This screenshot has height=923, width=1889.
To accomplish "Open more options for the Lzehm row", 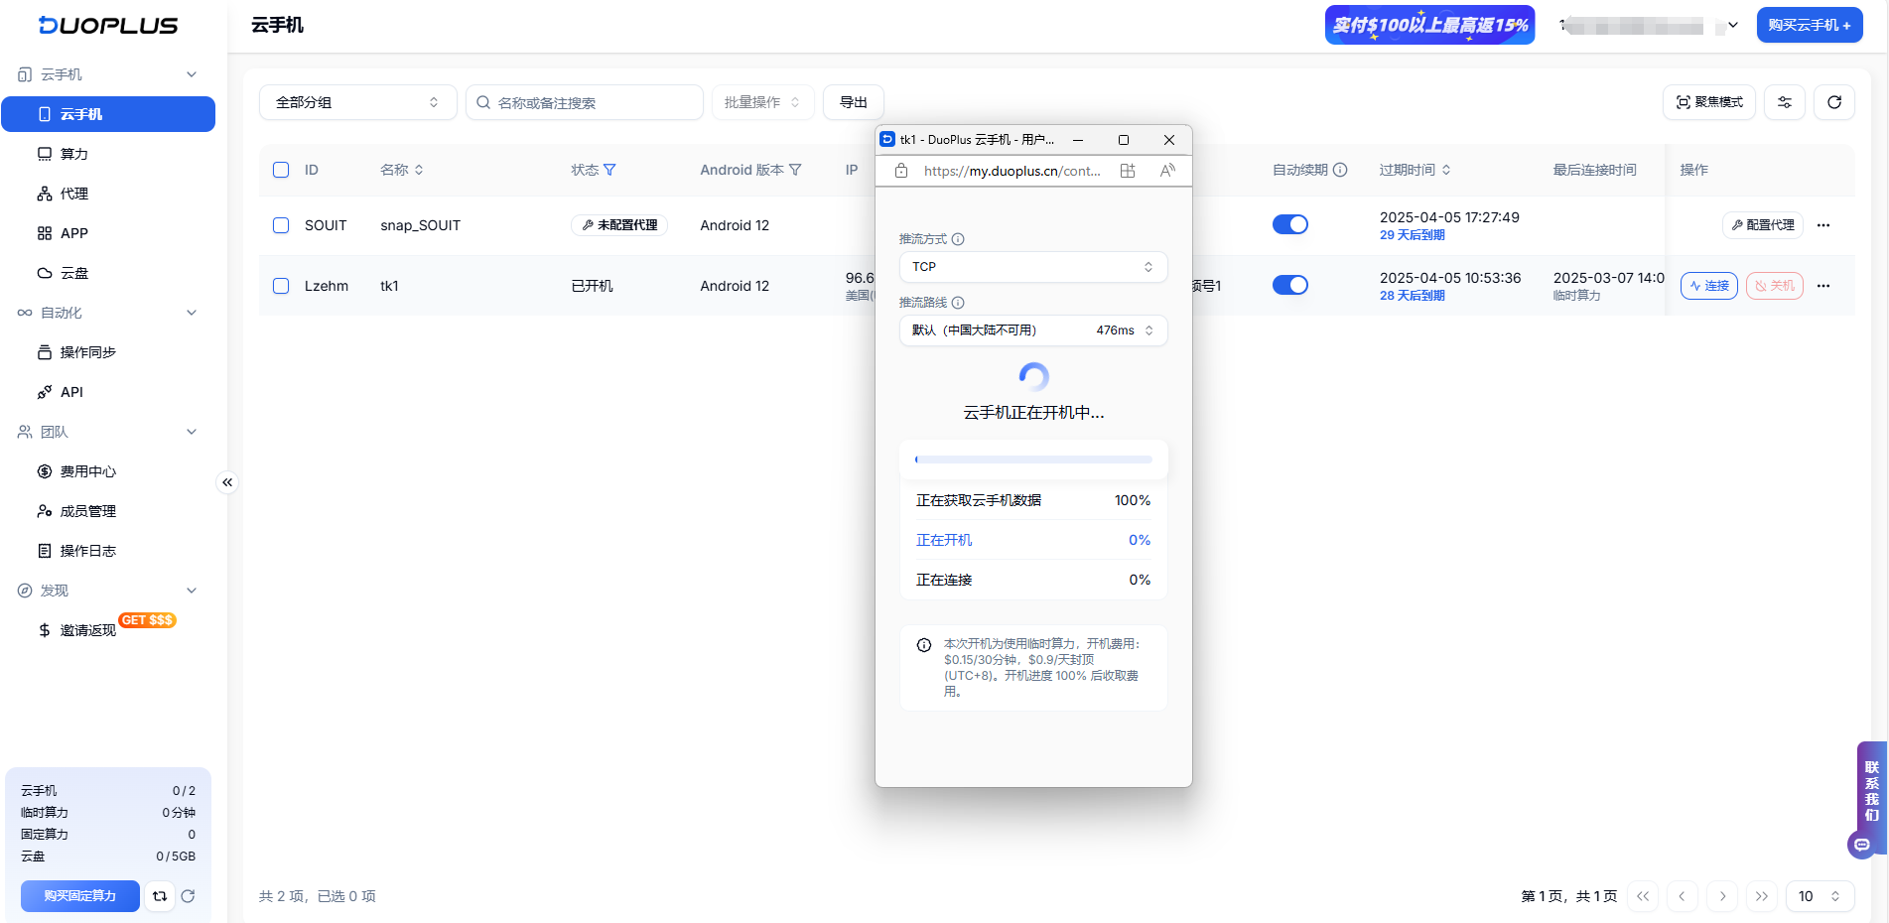I will tap(1823, 286).
